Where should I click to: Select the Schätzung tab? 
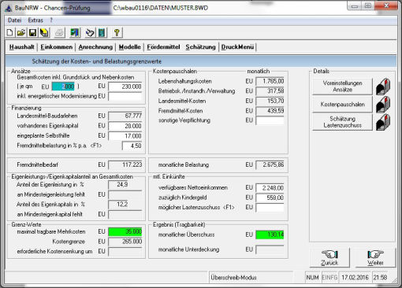pos(200,47)
